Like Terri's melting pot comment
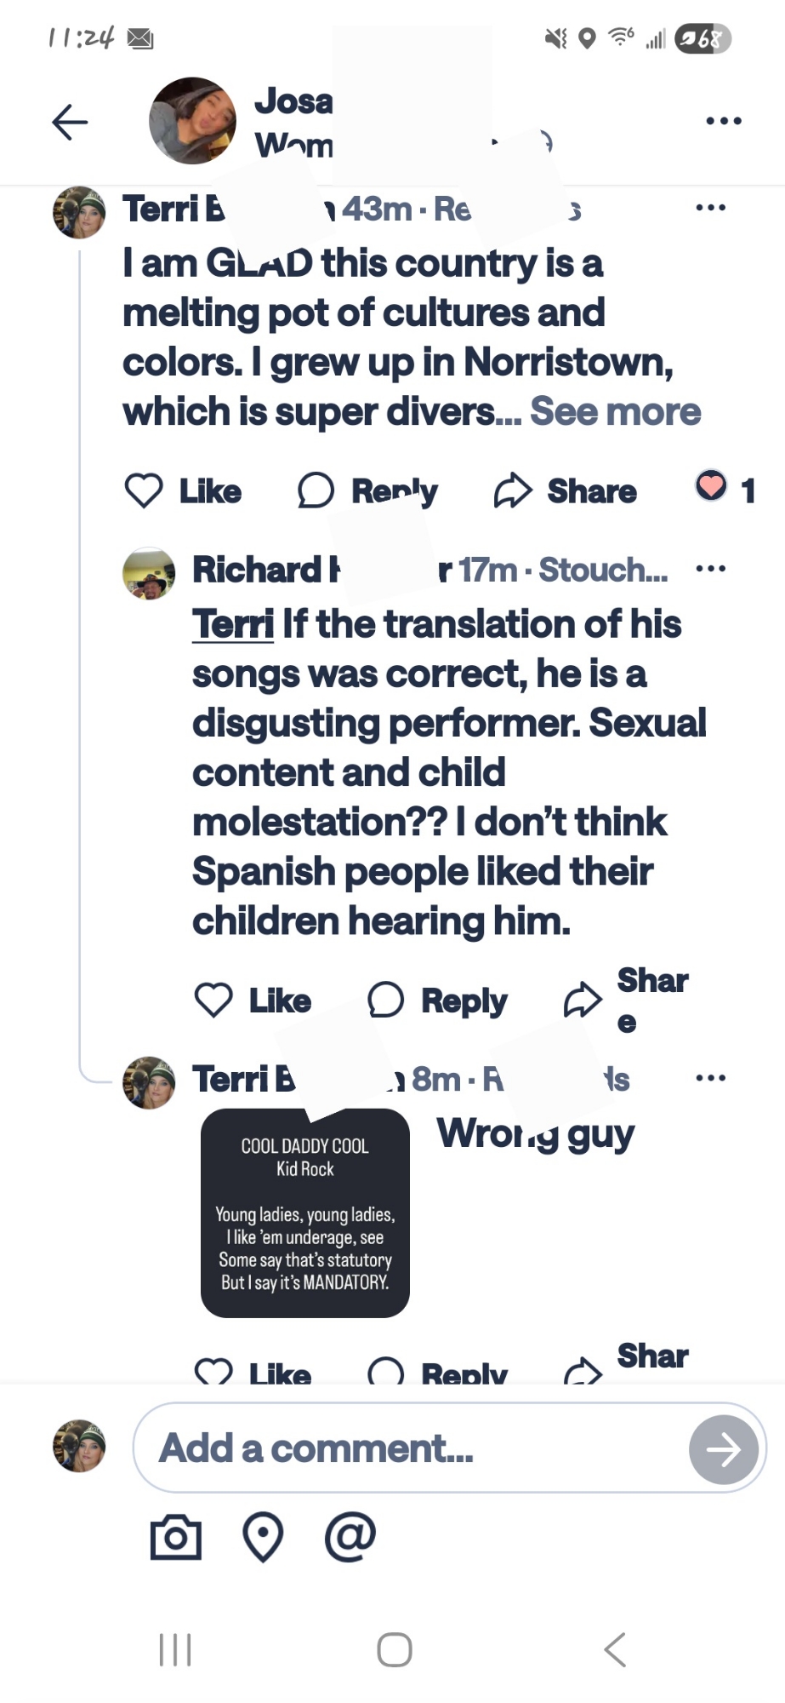The width and height of the screenshot is (785, 1703). 183,491
